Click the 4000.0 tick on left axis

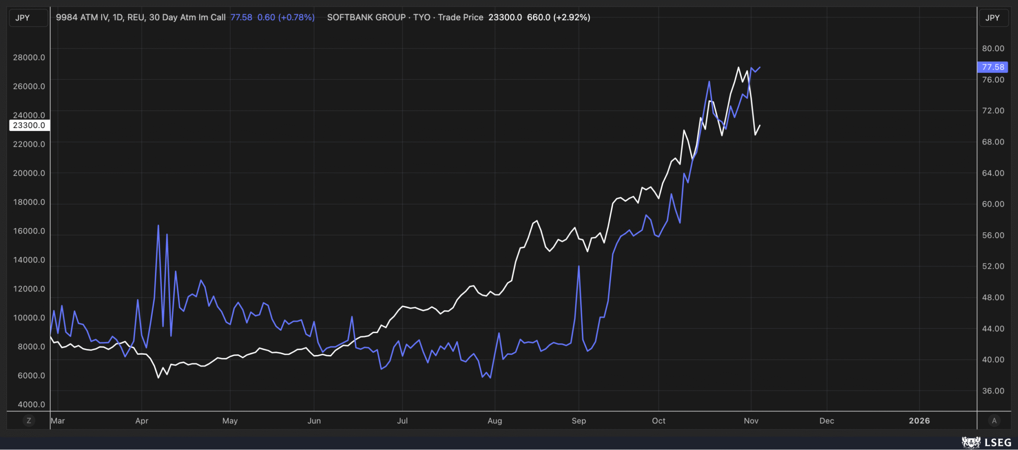(31, 404)
